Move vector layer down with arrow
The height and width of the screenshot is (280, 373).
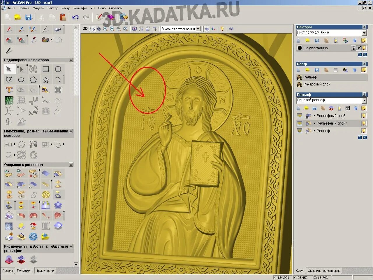(365, 55)
